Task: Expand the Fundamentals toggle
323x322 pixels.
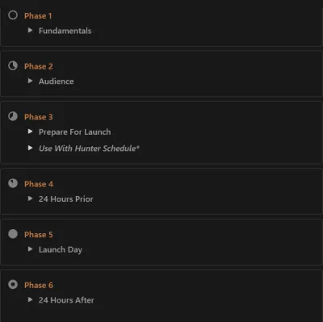Action: (30, 30)
